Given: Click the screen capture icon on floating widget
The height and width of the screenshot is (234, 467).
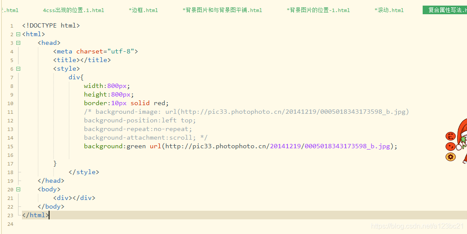Looking at the screenshot, I should (x=451, y=137).
